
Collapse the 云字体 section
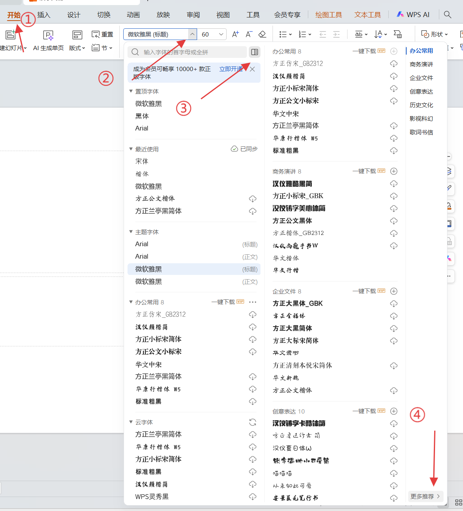click(131, 422)
